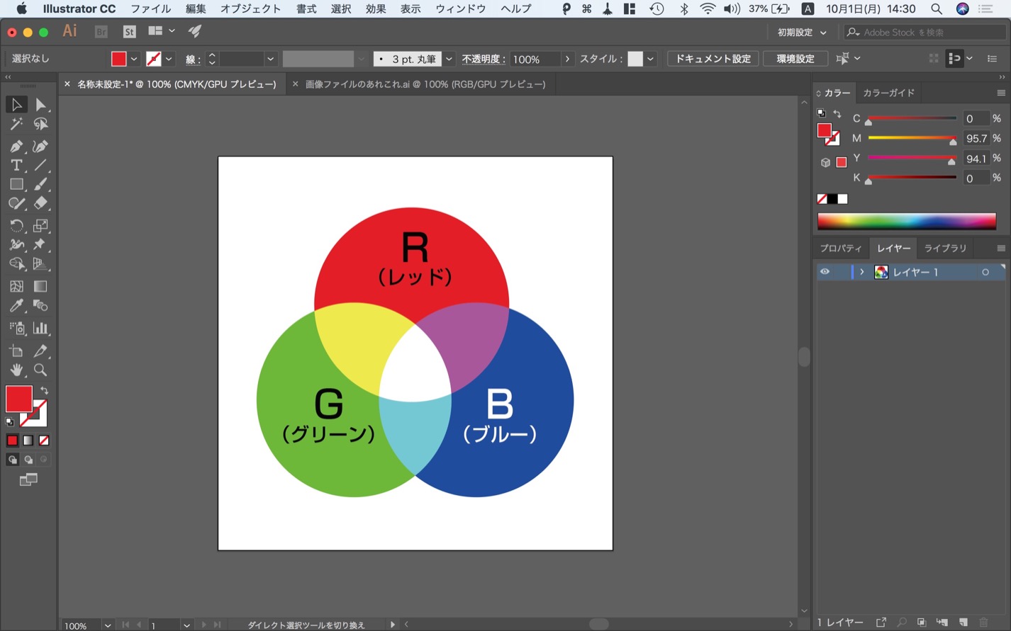Click the ドキュメント設定 button

tap(713, 59)
